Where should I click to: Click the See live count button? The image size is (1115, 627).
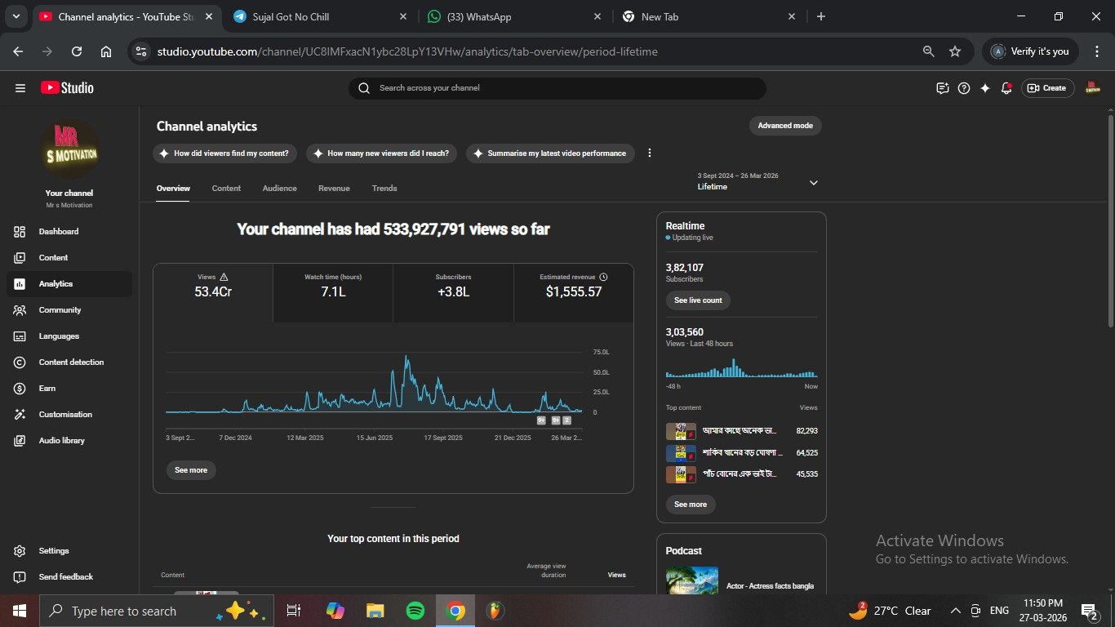click(698, 300)
